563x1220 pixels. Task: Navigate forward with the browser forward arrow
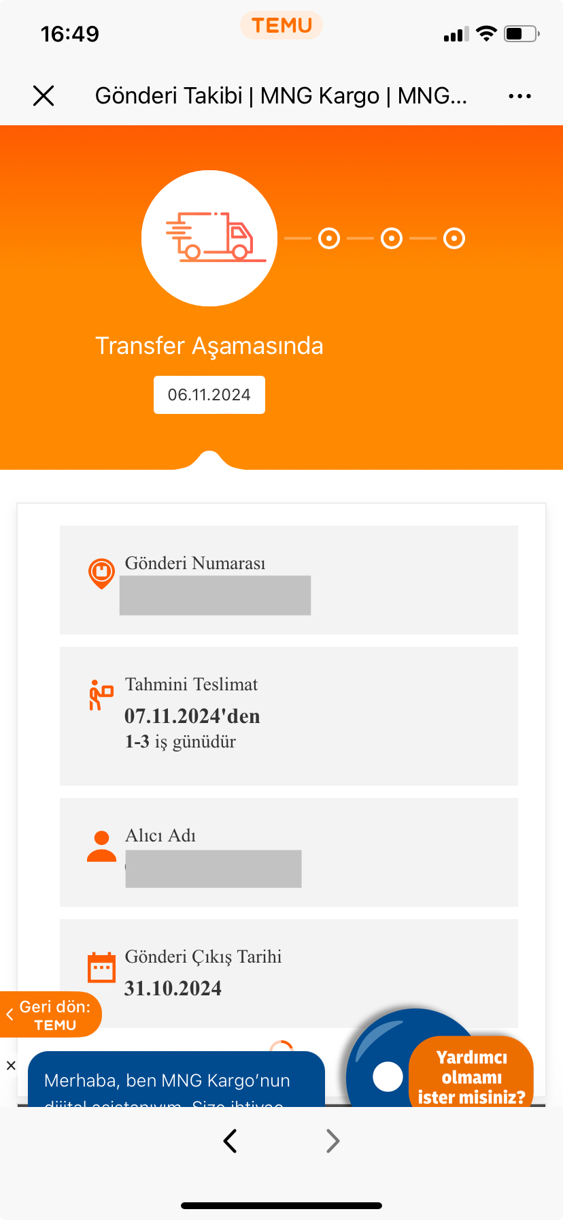(x=332, y=1141)
